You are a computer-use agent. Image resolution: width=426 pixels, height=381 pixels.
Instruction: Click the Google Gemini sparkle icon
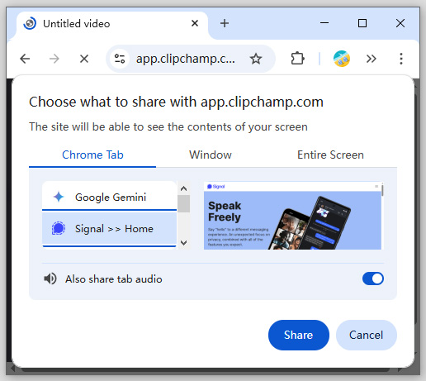coord(59,197)
